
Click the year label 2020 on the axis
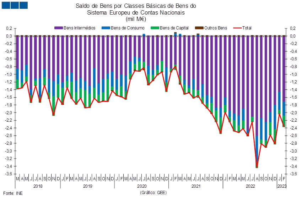142,186
